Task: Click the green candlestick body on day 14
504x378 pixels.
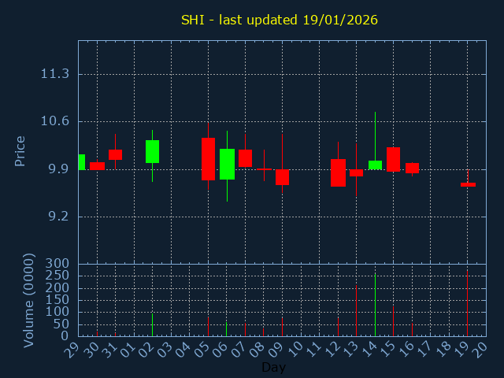Action: pos(375,165)
